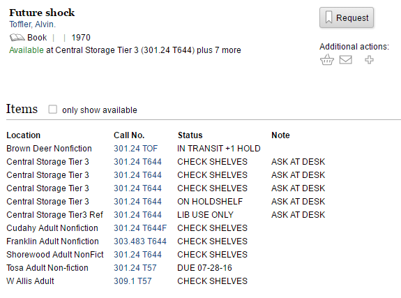Viewport: 401px width, 298px height.
Task: Email this record via envelope icon
Action: pos(345,60)
